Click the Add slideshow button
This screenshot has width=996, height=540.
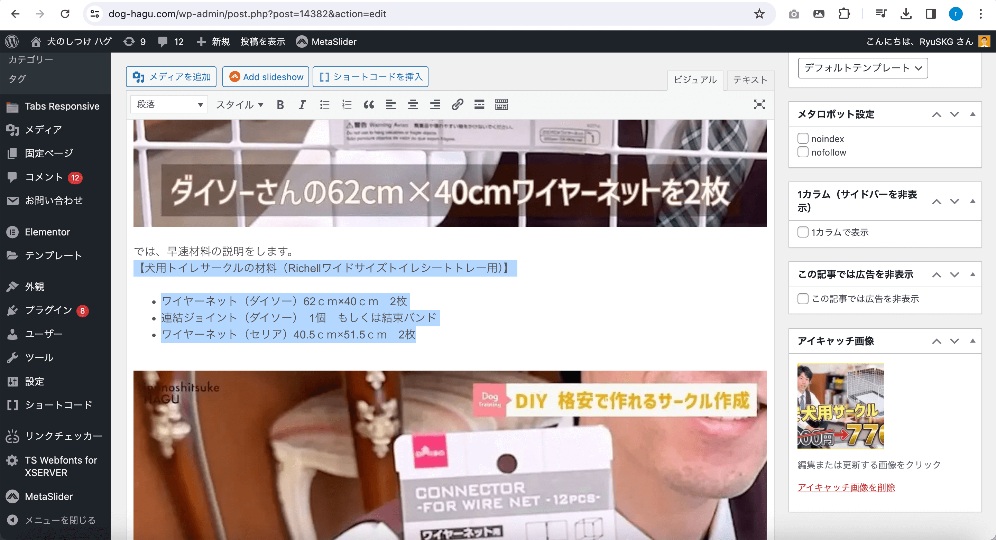[x=266, y=77]
